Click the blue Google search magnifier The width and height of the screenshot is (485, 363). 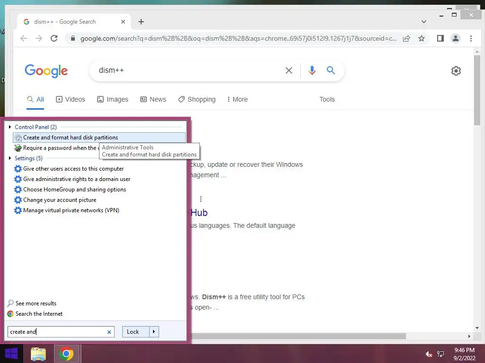tap(331, 70)
